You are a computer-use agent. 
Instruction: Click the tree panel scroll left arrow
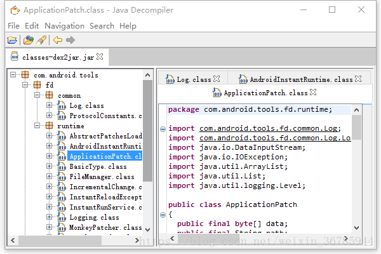13,241
